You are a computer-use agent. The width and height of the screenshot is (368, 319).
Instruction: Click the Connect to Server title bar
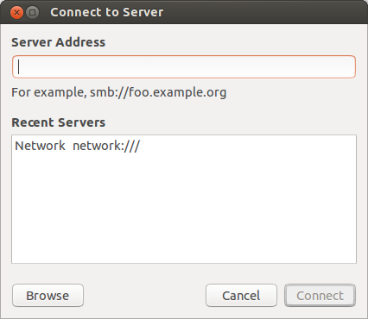click(x=184, y=12)
